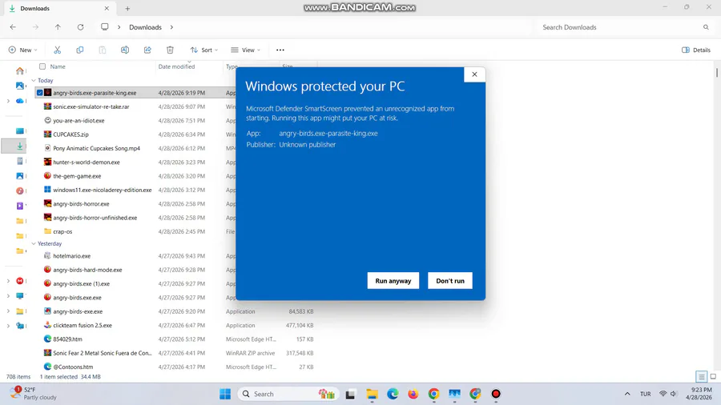This screenshot has height=405, width=721.
Task: Show hidden tray icons chevron
Action: coord(627,394)
